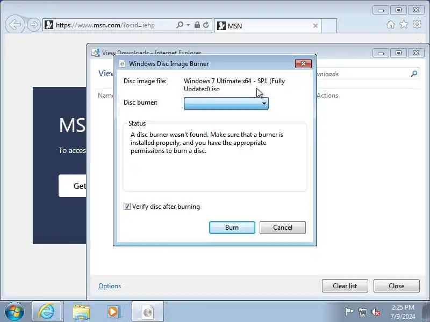Viewport: 430px width, 322px height.
Task: Click the muted volume tray icon
Action: click(376, 312)
